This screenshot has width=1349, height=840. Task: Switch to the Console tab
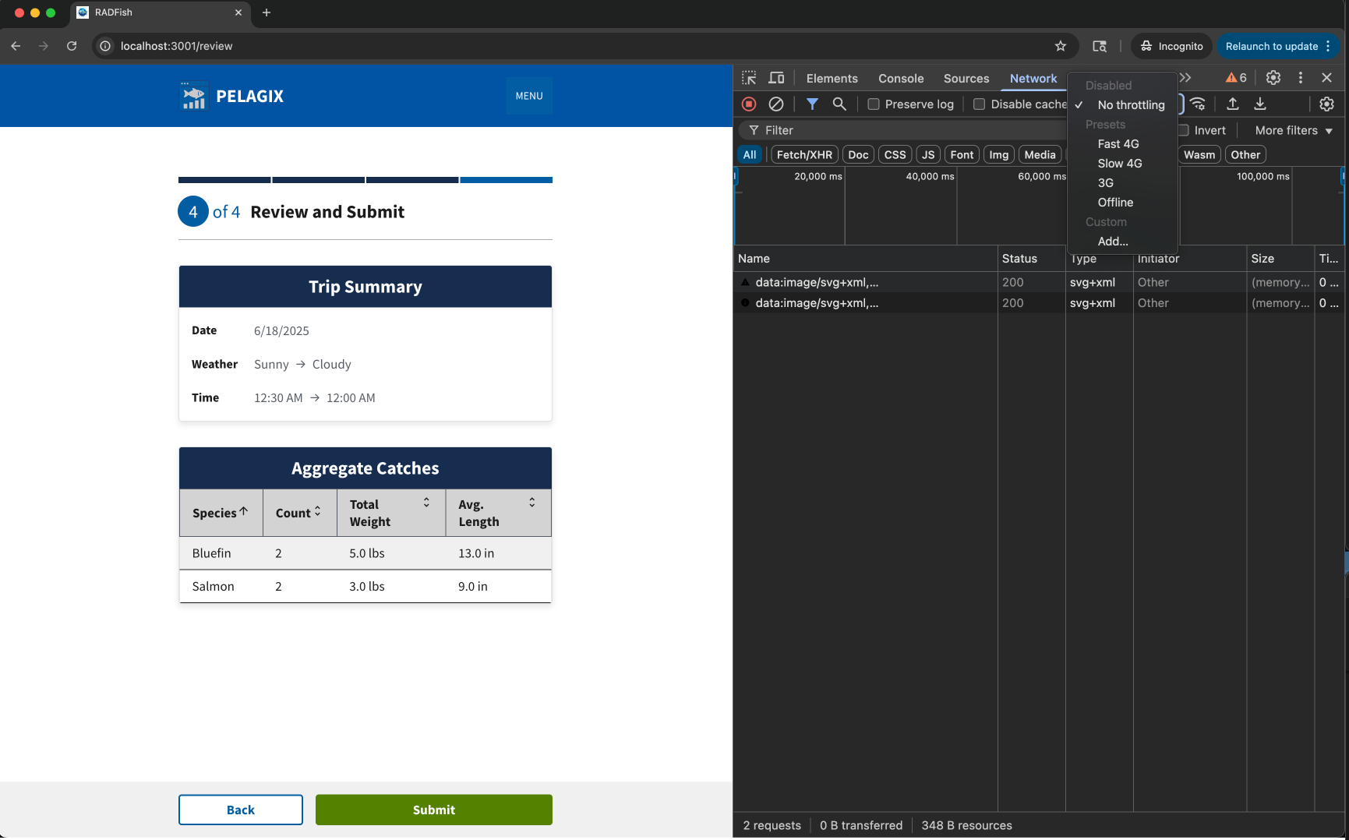pyautogui.click(x=901, y=78)
